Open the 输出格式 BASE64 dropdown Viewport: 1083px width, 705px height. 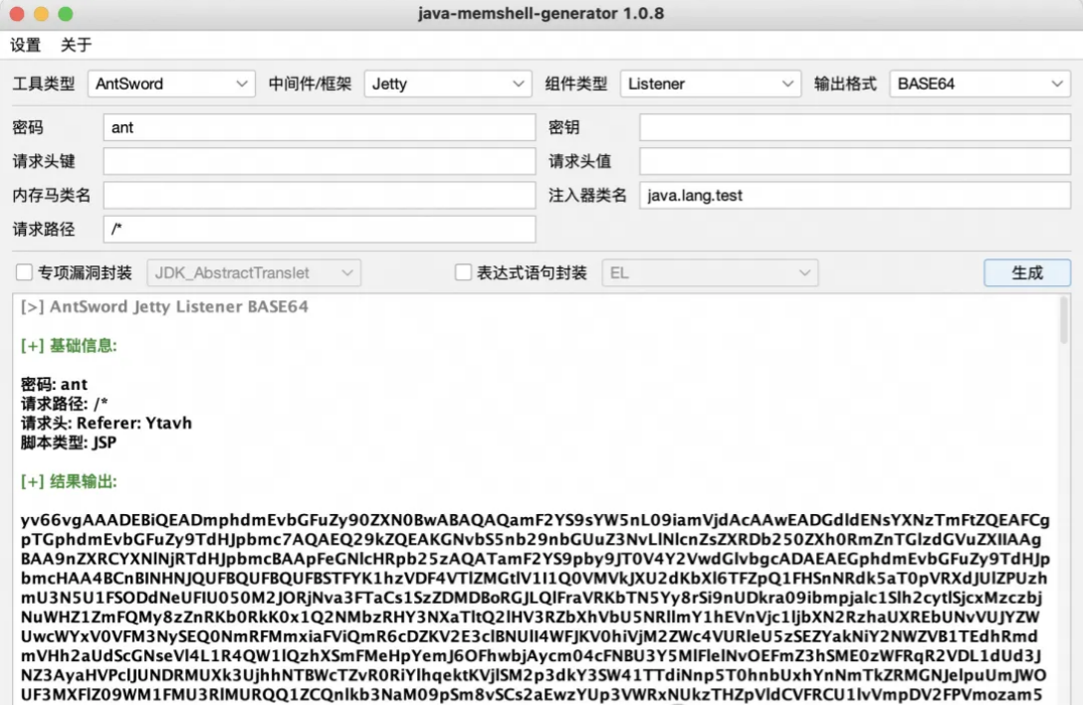pos(979,85)
